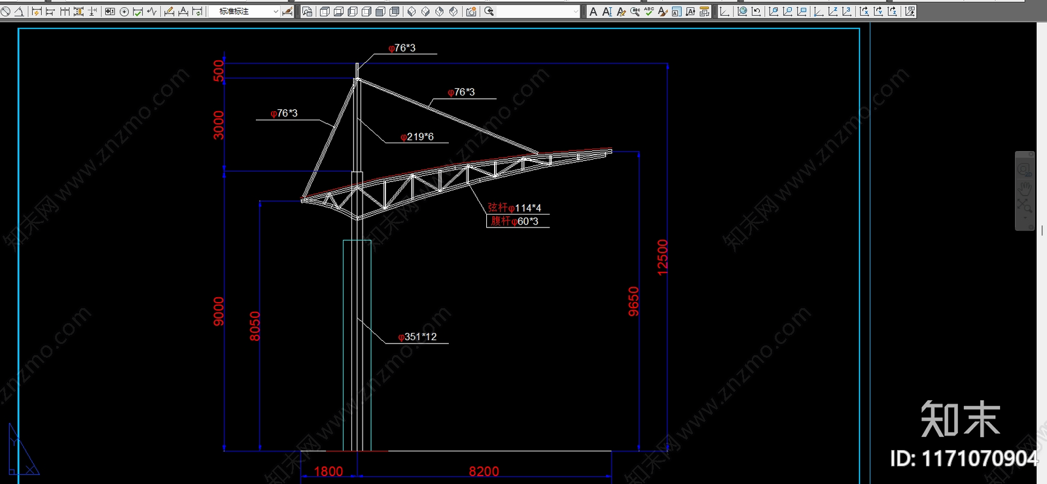Open the Text Style brush icon

click(662, 11)
